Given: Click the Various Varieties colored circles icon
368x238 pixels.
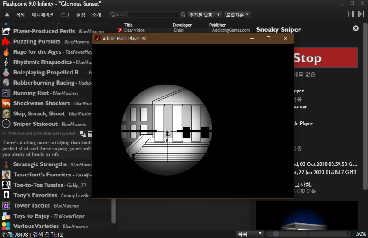Looking at the screenshot, I should (x=6, y=226).
